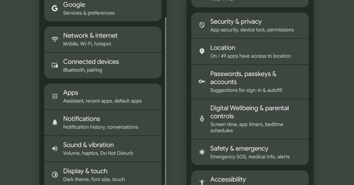The image size is (354, 185).
Task: Click the Location pin icon
Action: (202, 52)
